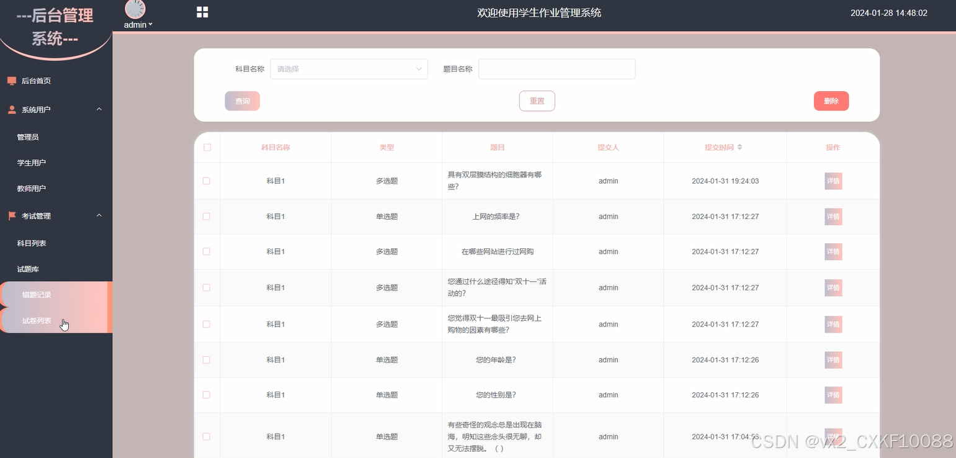Check the row for 您的性别是?

click(x=207, y=395)
